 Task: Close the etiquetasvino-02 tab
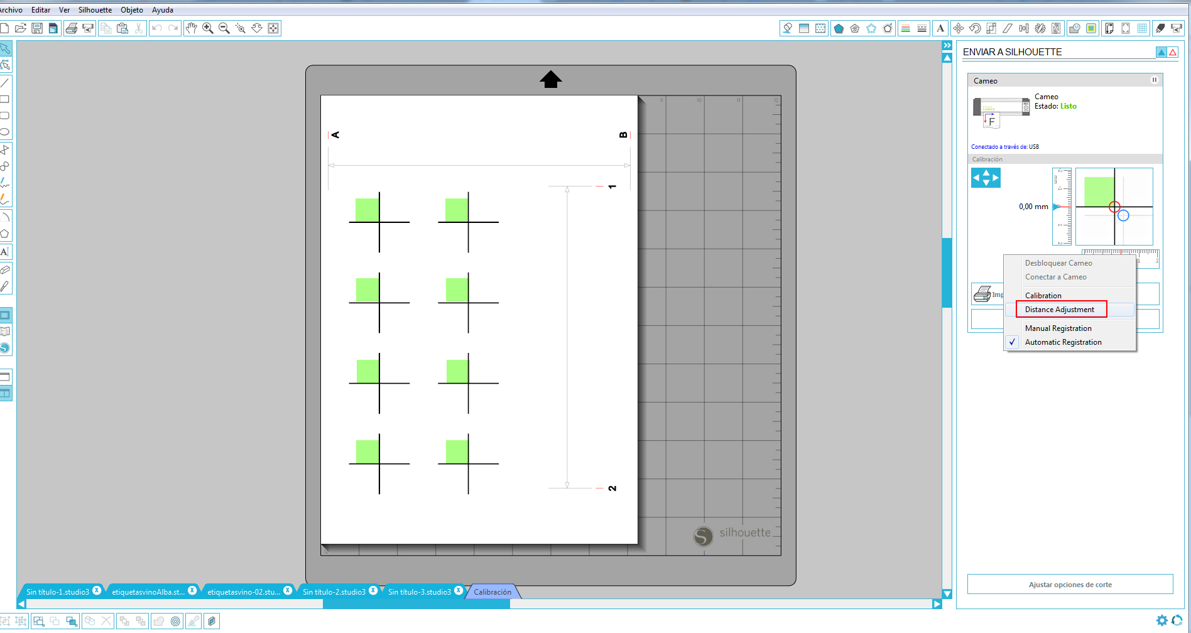click(x=288, y=590)
